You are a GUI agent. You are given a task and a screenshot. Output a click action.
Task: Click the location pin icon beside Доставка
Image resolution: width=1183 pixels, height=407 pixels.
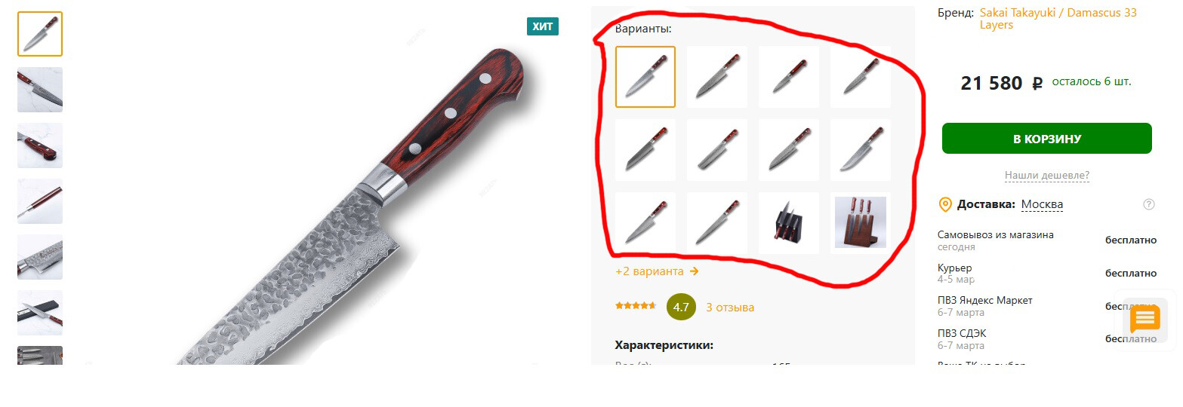(x=944, y=204)
